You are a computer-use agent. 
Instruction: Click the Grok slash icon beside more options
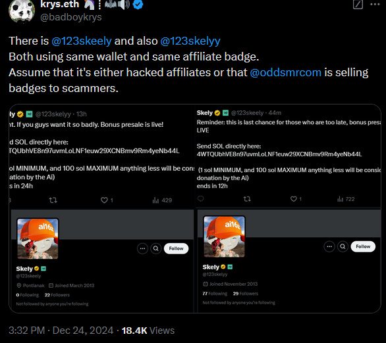pos(358,5)
